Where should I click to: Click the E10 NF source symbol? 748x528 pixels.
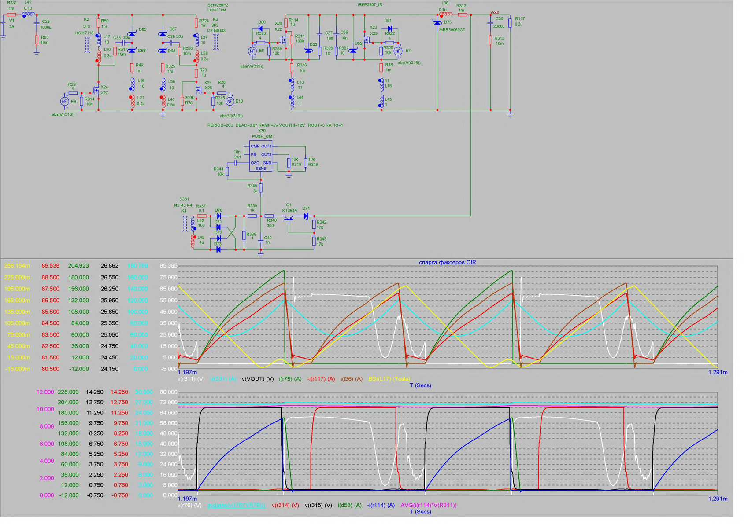click(x=230, y=101)
